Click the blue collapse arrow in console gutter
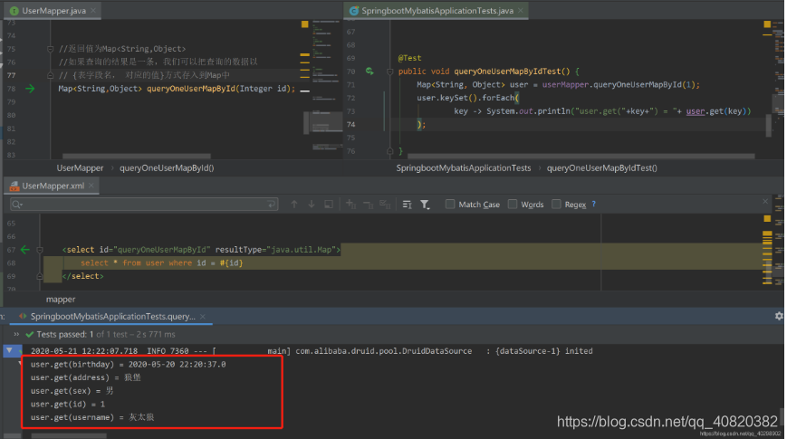Screen dimensions: 787x439 10,350
